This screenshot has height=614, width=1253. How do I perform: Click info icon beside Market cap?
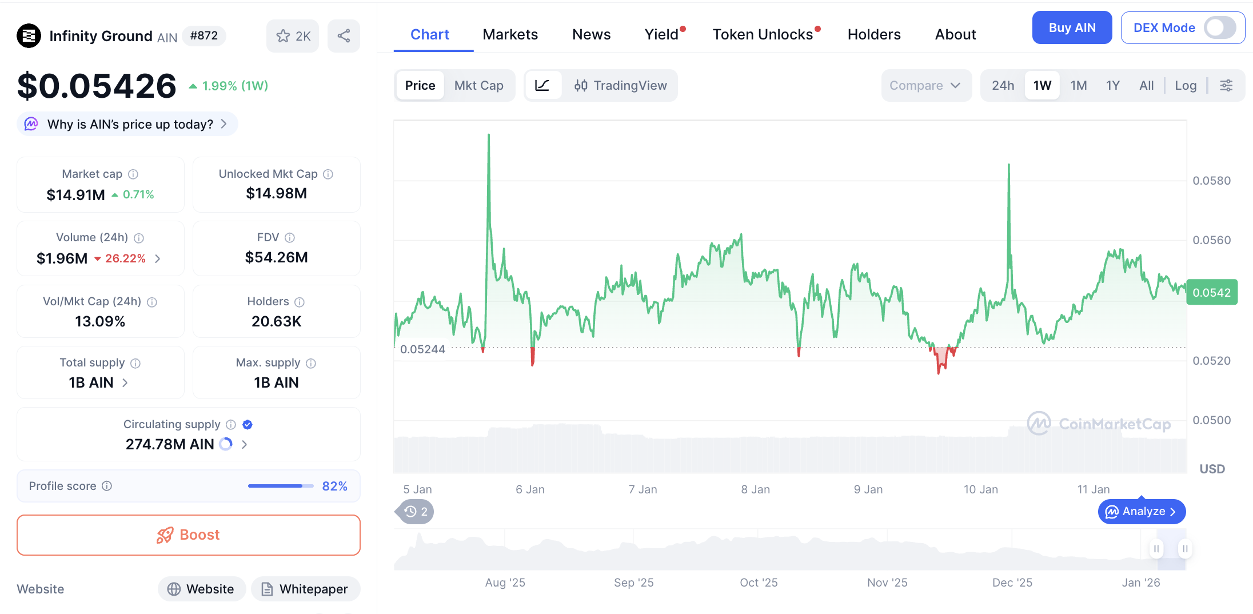pyautogui.click(x=133, y=174)
